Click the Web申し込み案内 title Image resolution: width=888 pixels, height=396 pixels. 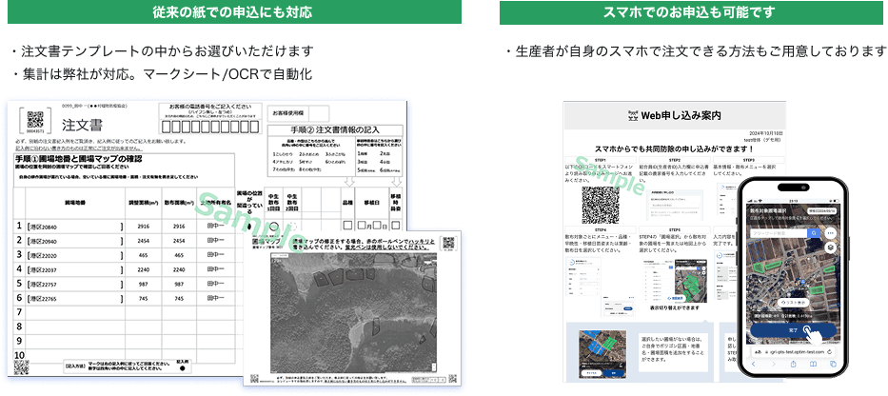coord(681,116)
